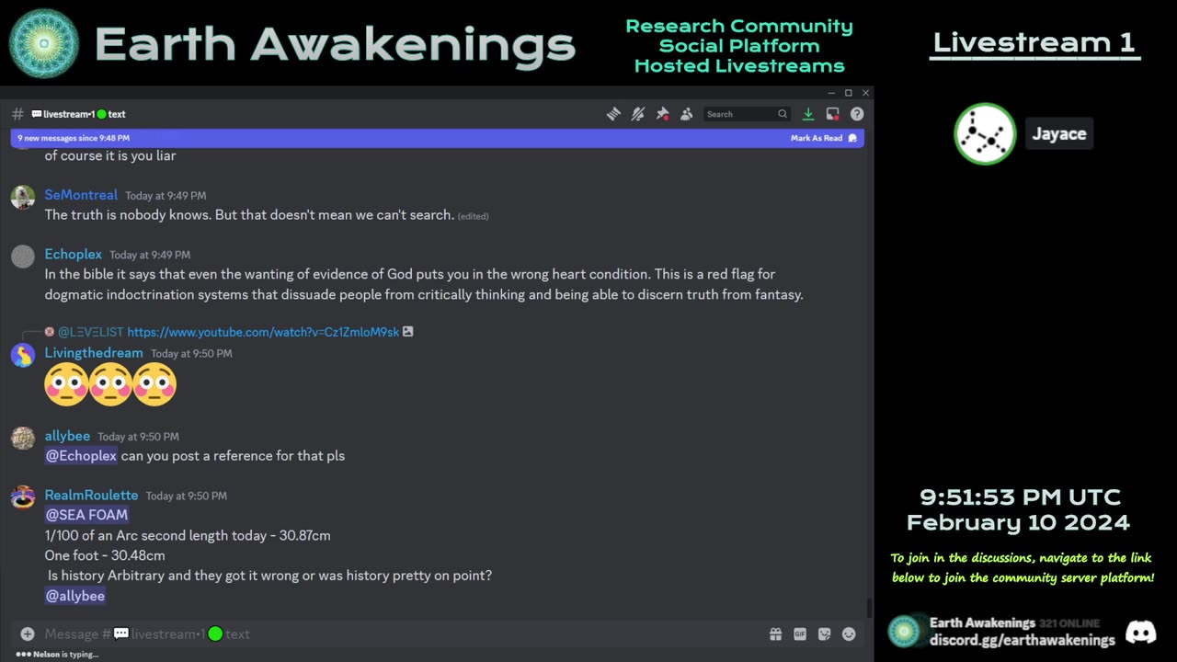The height and width of the screenshot is (662, 1177).
Task: Open the Threads panel
Action: pyautogui.click(x=613, y=114)
